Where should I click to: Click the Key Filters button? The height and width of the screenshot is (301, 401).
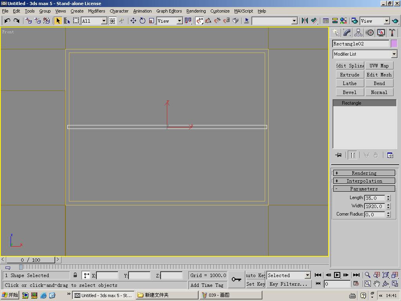coord(288,284)
